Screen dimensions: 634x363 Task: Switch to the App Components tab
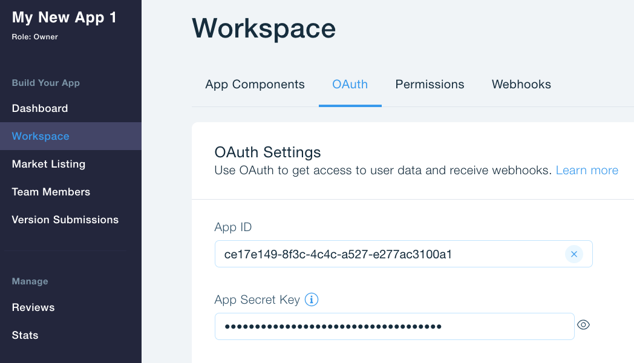255,85
